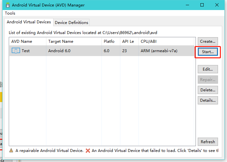Sort by AVD Name column header
Image resolution: width=227 pixels, height=162 pixels.
click(x=22, y=41)
